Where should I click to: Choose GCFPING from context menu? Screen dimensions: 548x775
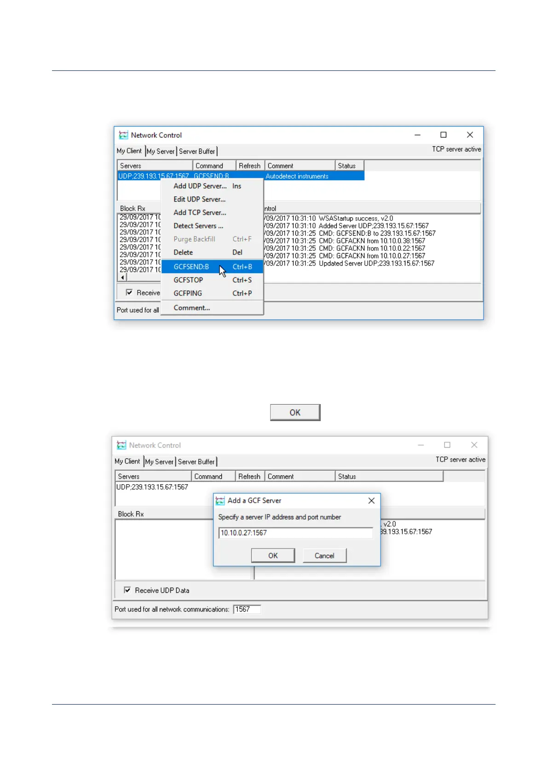point(212,293)
